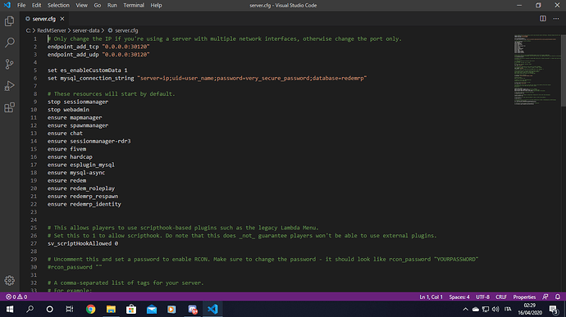Open network icon in system tray
The width and height of the screenshot is (566, 317).
[486, 309]
